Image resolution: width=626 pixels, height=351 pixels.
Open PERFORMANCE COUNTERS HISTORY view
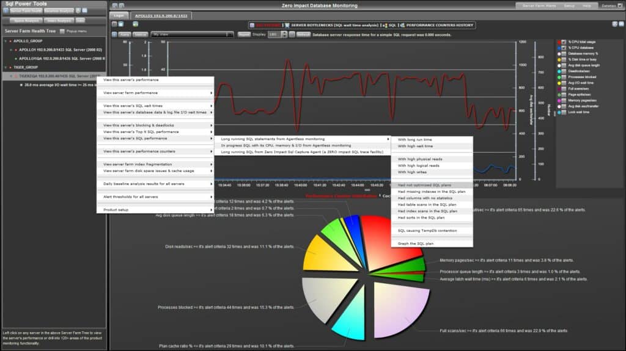(x=440, y=25)
